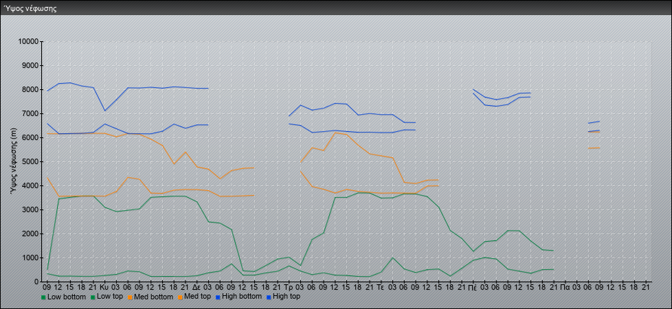This screenshot has width=672, height=309.
Task: Click the 6000 y-axis value
Action: (x=30, y=137)
